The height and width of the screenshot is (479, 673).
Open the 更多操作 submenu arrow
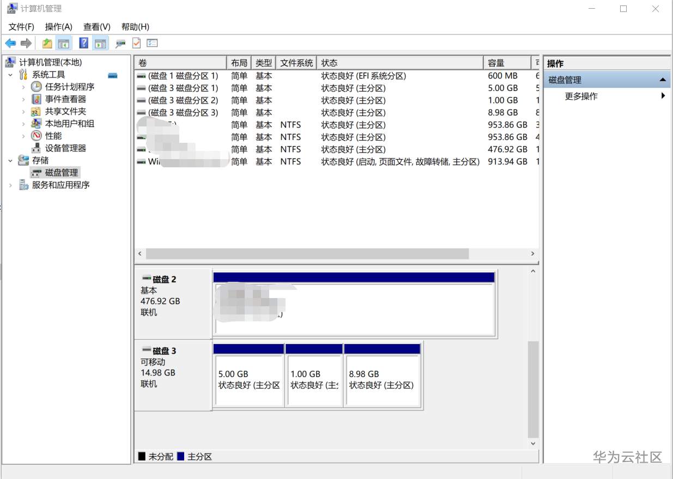[x=663, y=96]
